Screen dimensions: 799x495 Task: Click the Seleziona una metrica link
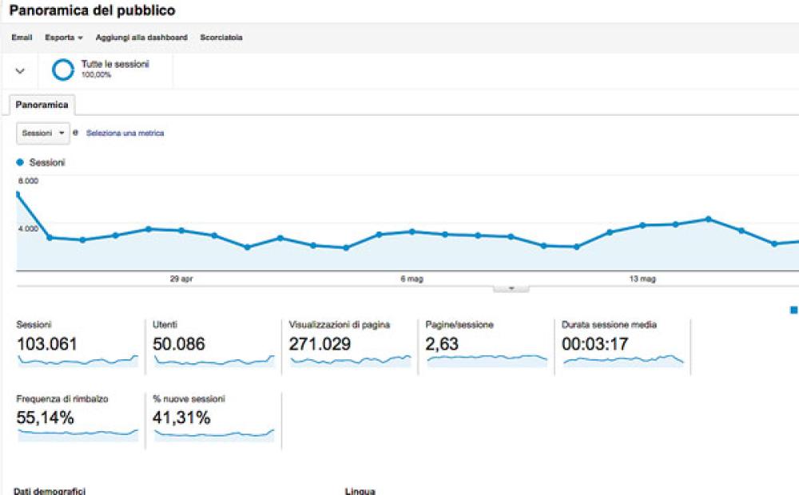(x=125, y=133)
